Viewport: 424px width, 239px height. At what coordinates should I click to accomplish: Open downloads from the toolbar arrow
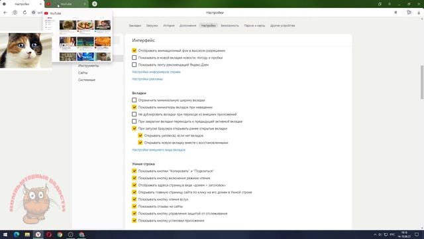[x=419, y=13]
